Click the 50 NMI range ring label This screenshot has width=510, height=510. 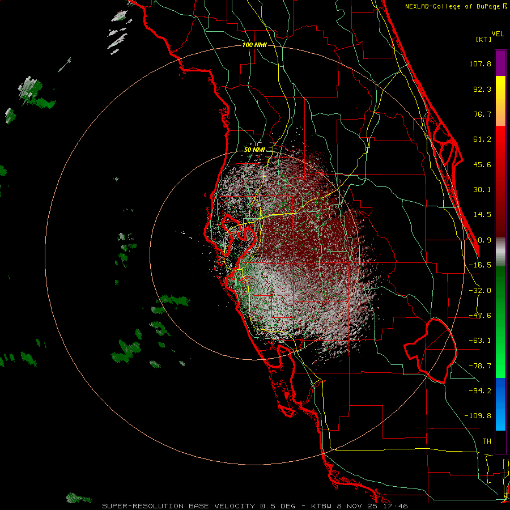254,150
